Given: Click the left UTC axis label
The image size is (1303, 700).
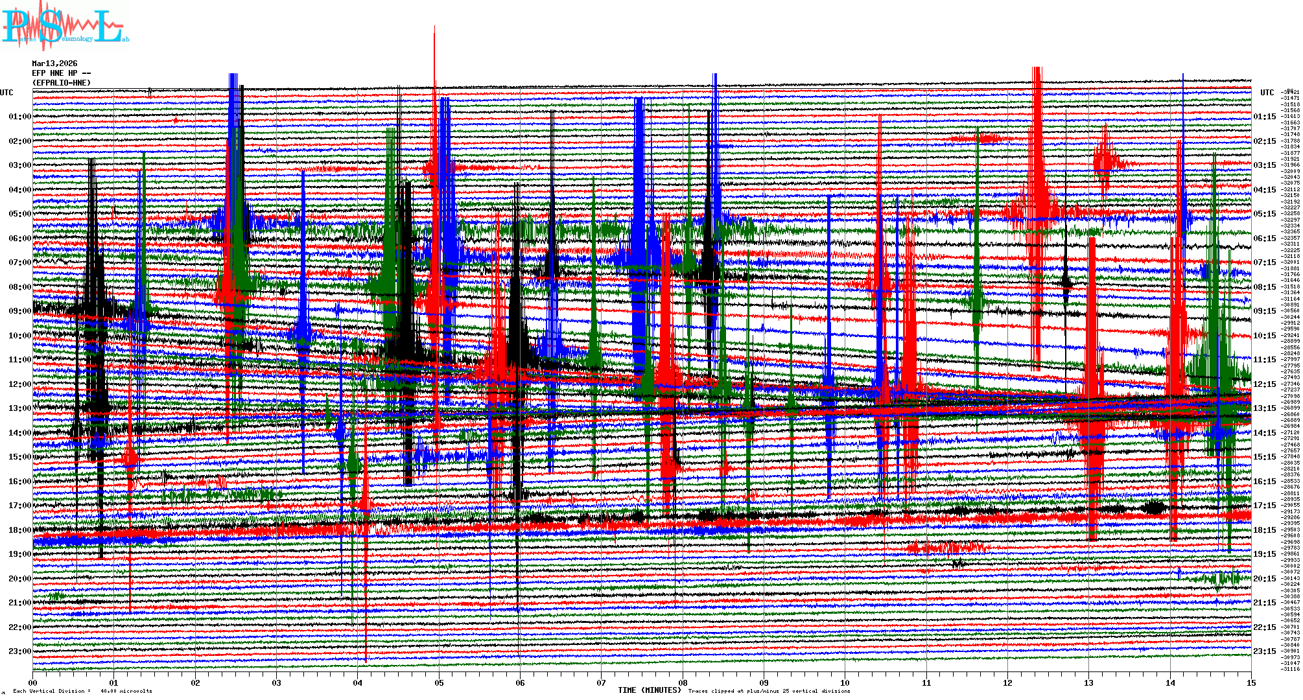Looking at the screenshot, I should [x=6, y=93].
